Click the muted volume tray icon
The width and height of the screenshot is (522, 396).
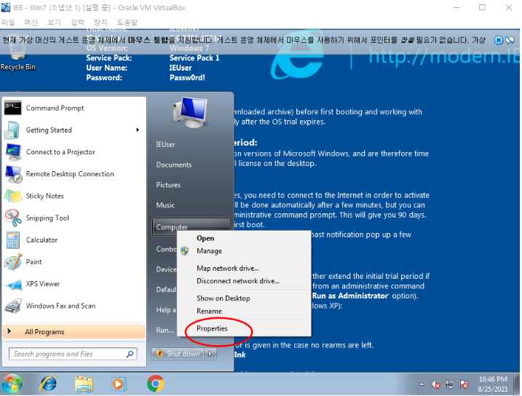tap(435, 384)
